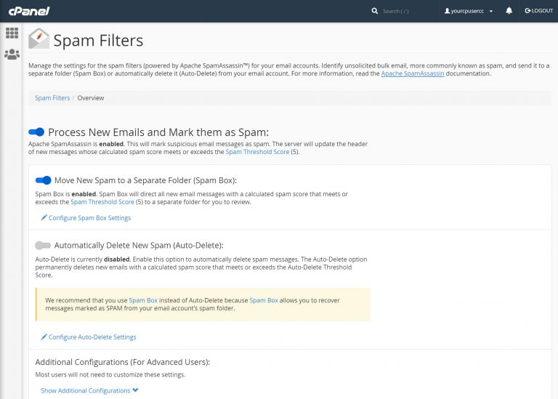This screenshot has width=558, height=399.
Task: Select Overview in the breadcrumb
Action: (91, 97)
